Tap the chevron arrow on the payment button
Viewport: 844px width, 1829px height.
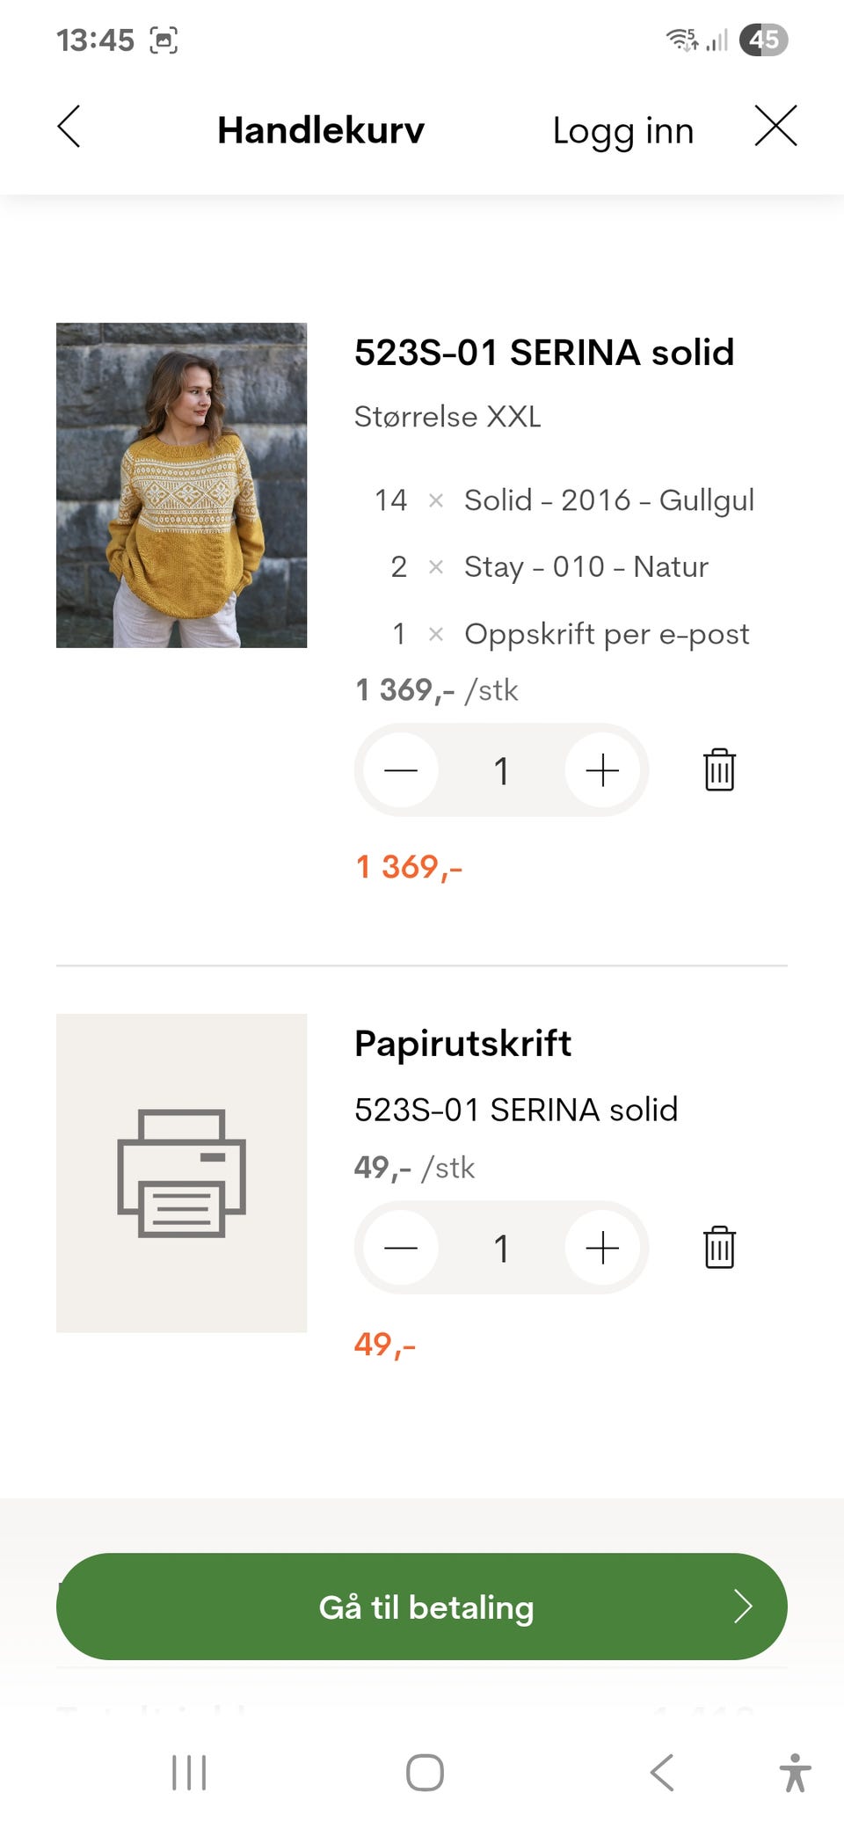pos(743,1607)
